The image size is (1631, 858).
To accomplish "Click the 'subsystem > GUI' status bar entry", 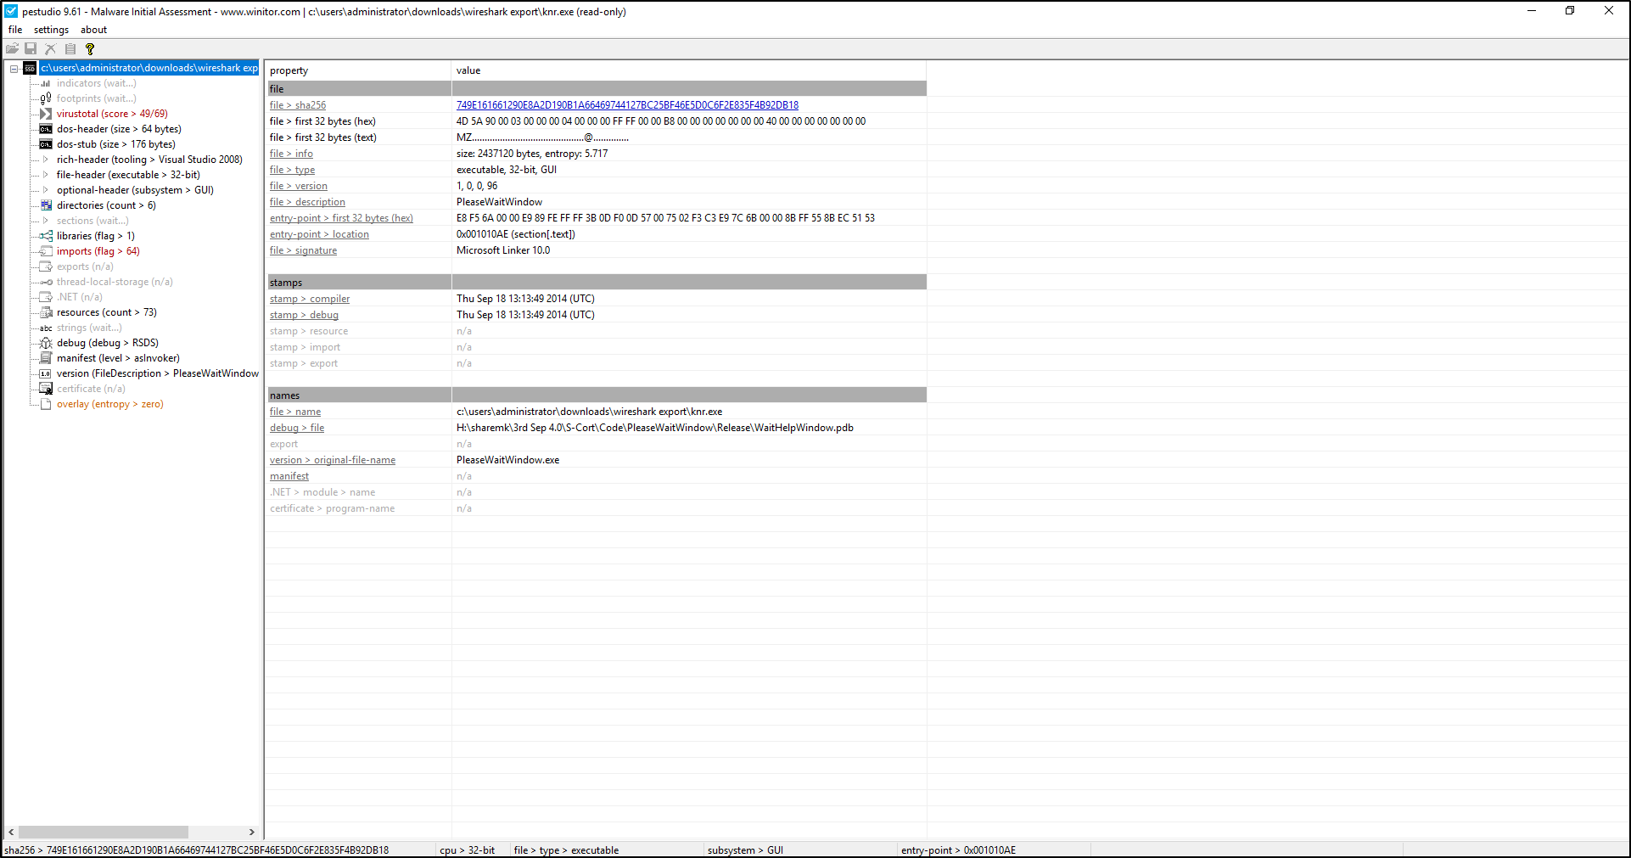I will pyautogui.click(x=745, y=850).
